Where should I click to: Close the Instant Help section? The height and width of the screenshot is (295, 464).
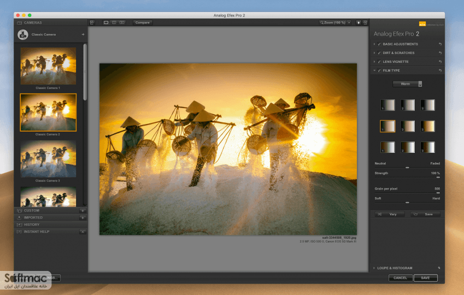pos(83,232)
